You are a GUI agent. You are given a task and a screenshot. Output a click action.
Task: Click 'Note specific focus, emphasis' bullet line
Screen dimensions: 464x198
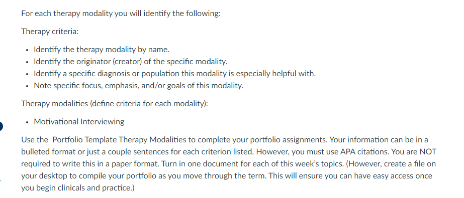[138, 86]
